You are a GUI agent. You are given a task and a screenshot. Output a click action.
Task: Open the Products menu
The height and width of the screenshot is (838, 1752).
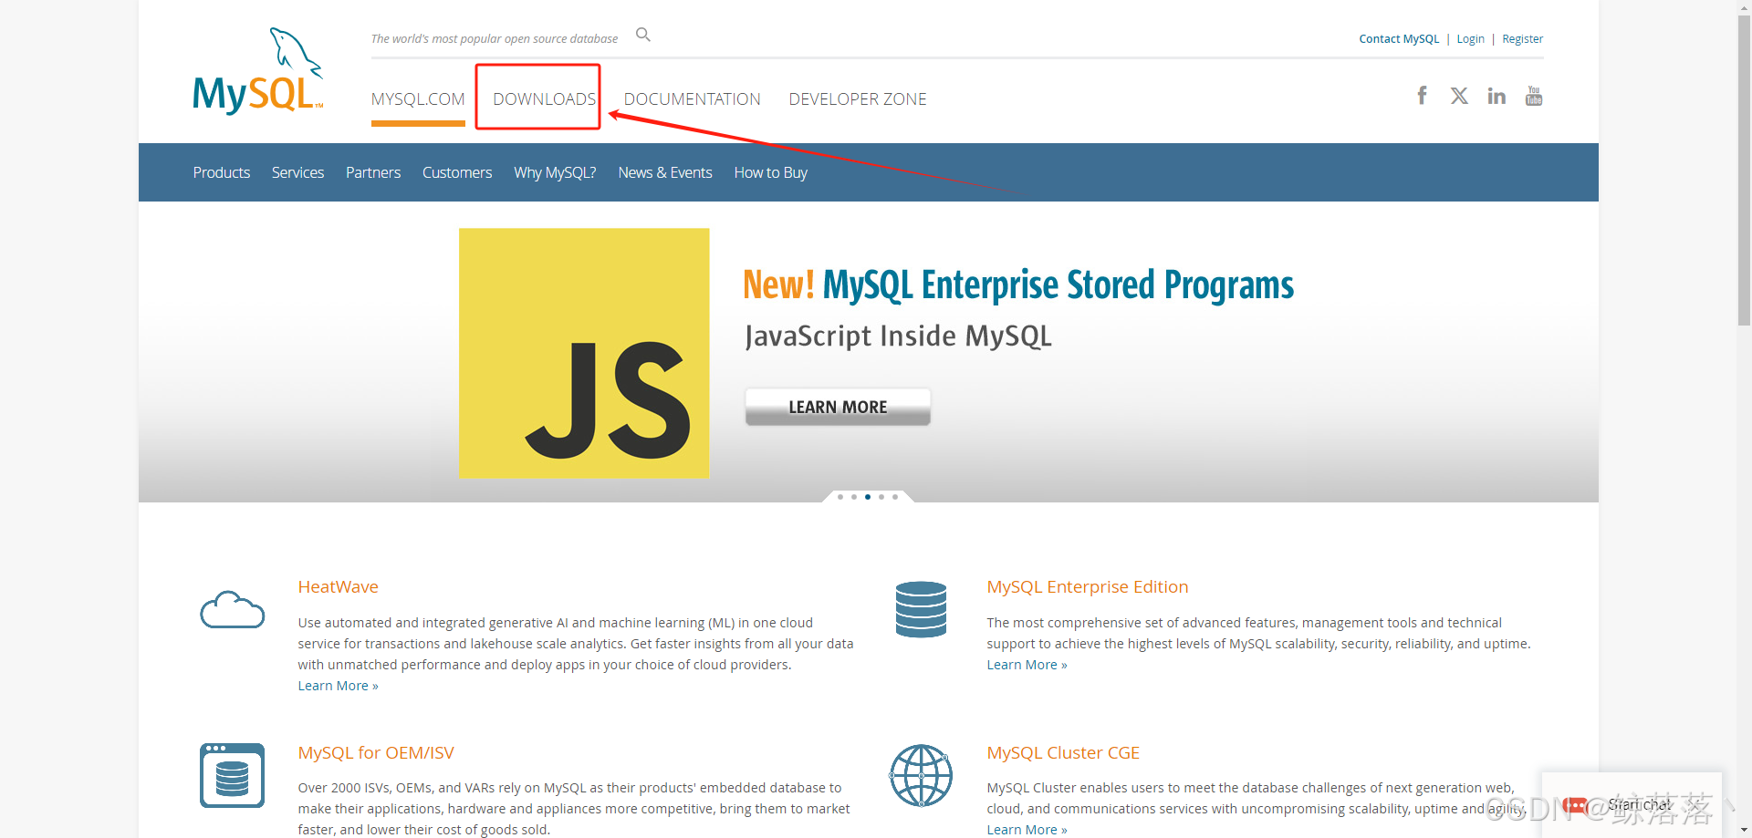point(221,171)
